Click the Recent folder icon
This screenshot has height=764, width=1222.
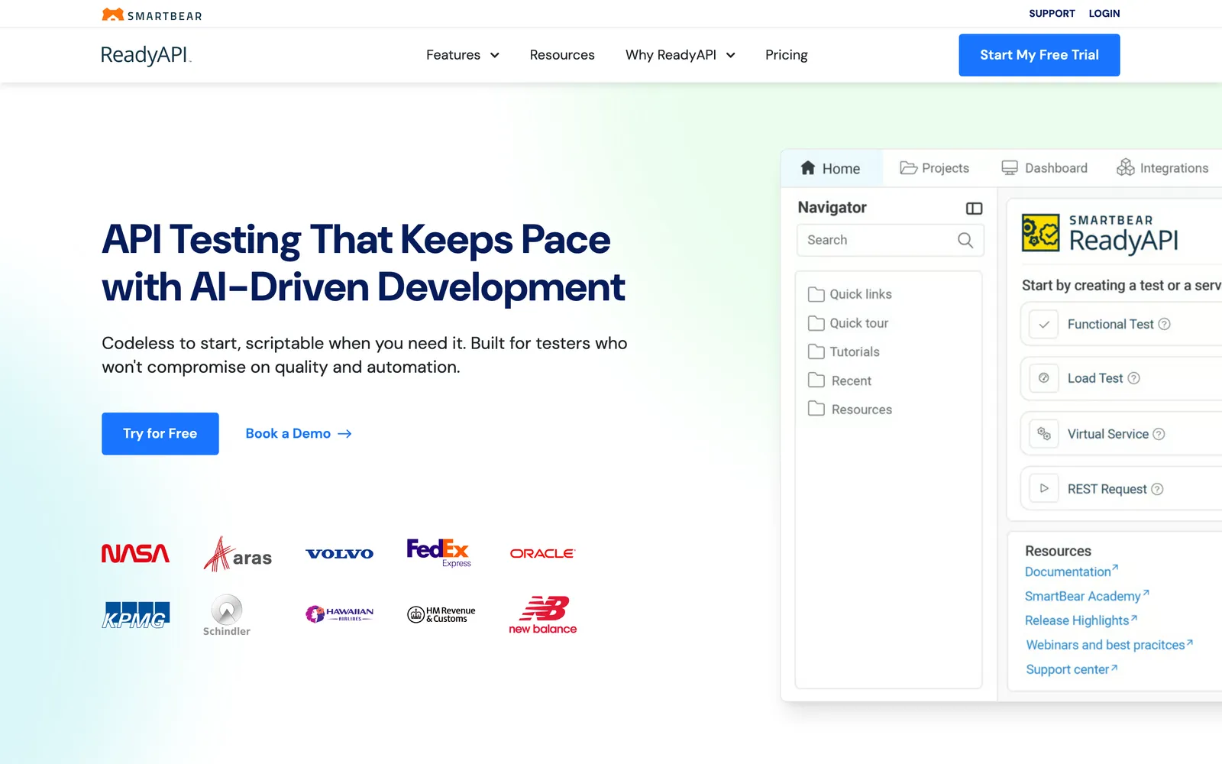[x=816, y=380]
